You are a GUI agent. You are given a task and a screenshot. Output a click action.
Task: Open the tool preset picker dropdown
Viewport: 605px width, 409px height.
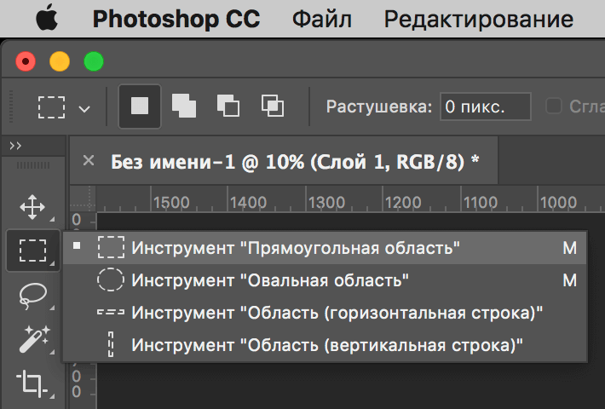pyautogui.click(x=84, y=109)
